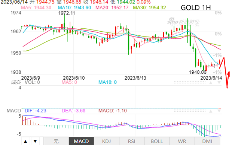Click the 1974 price axis label
Screen dimensions: 232x149
16,13
